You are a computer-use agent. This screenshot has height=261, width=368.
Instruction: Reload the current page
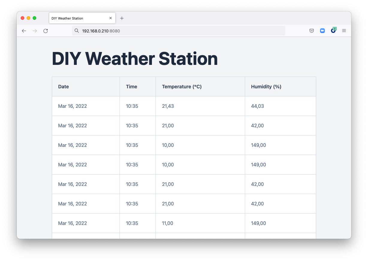point(46,31)
